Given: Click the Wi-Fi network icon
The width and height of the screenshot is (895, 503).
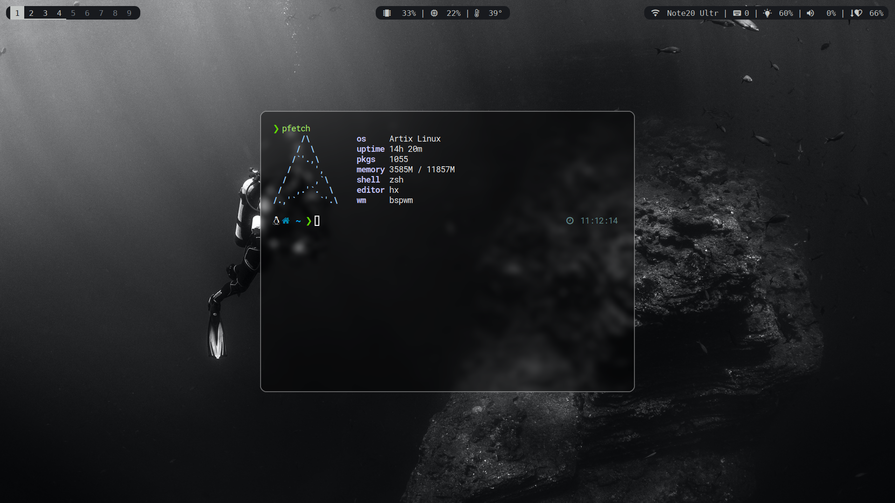Looking at the screenshot, I should 655,13.
